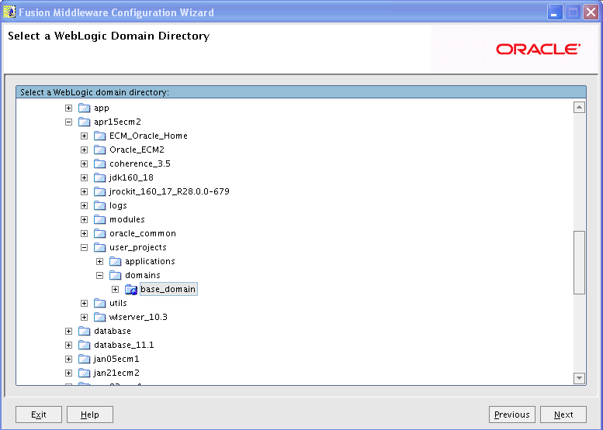Screen dimensions: 603x430
Task: Expand the database node
Action: pos(68,331)
